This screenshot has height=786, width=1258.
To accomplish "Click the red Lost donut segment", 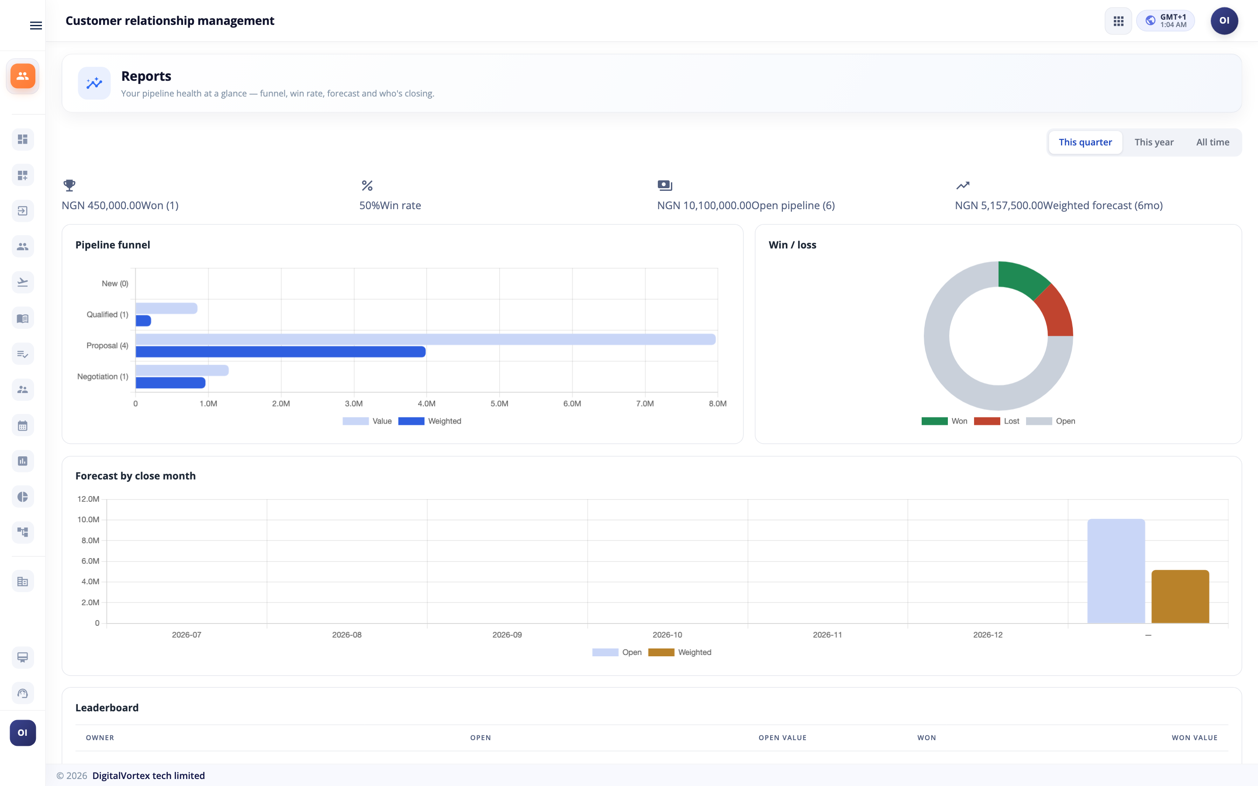I will click(1055, 312).
